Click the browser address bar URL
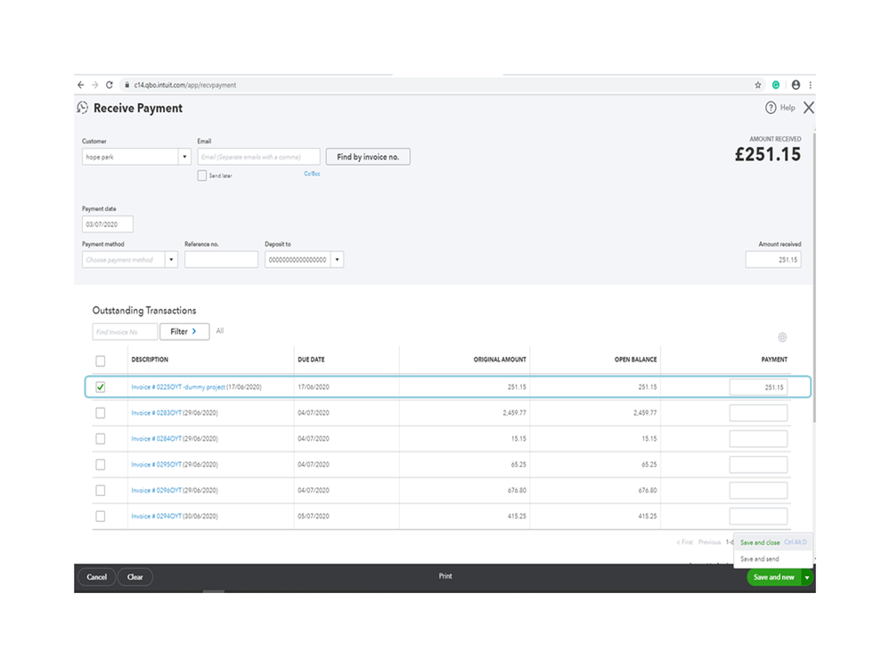The width and height of the screenshot is (890, 667). pyautogui.click(x=185, y=85)
